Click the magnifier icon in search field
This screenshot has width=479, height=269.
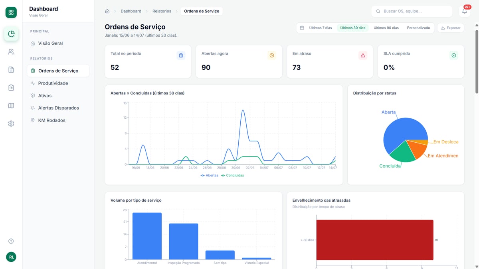378,11
